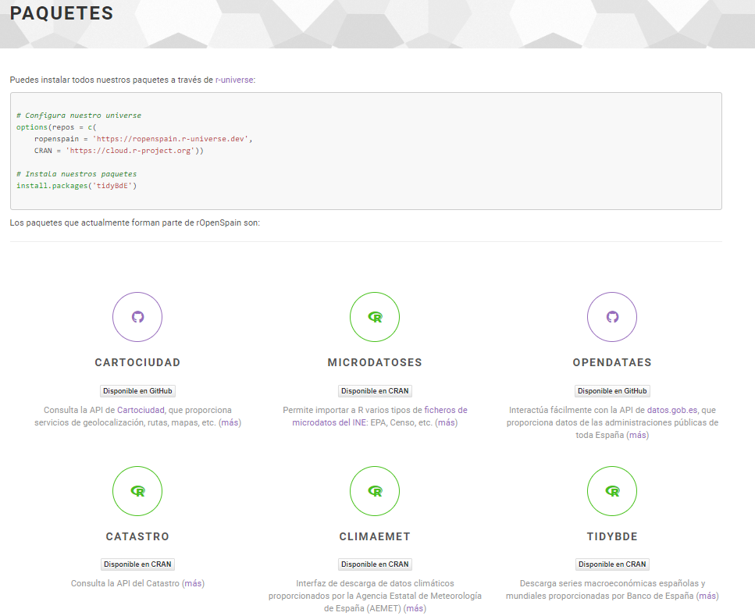Click 'más' in the climaemet description
The width and height of the screenshot is (755, 616).
point(415,608)
